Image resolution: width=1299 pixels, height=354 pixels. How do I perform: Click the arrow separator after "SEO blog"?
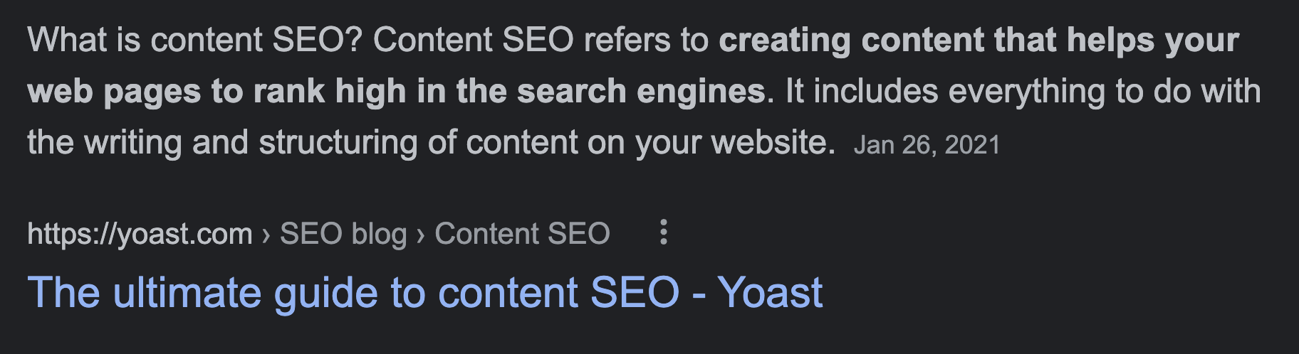click(420, 235)
